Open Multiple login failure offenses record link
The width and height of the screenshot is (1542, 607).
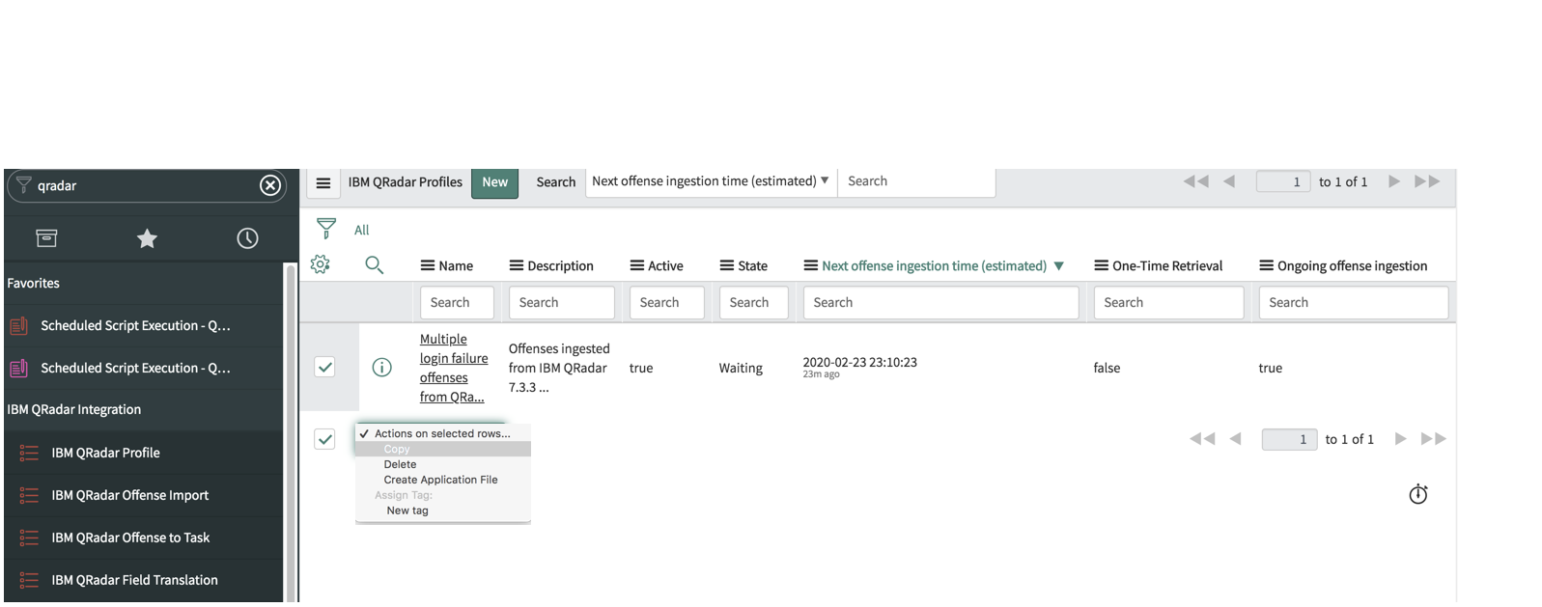coord(454,368)
